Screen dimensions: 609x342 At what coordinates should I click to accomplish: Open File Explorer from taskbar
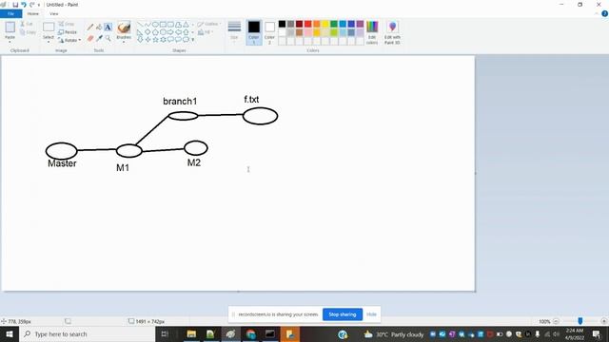(x=191, y=333)
